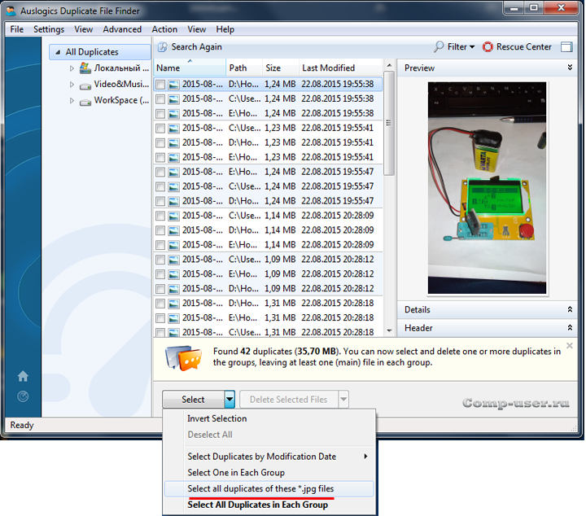
Task: Click Delete Selected Files button
Action: (x=288, y=400)
